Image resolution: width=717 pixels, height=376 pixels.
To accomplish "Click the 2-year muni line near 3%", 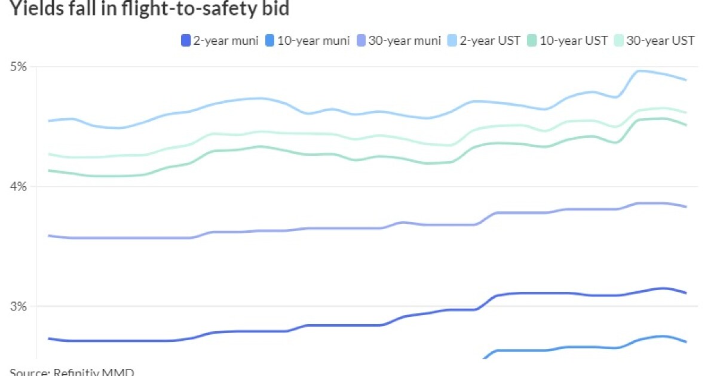I will pos(538,293).
